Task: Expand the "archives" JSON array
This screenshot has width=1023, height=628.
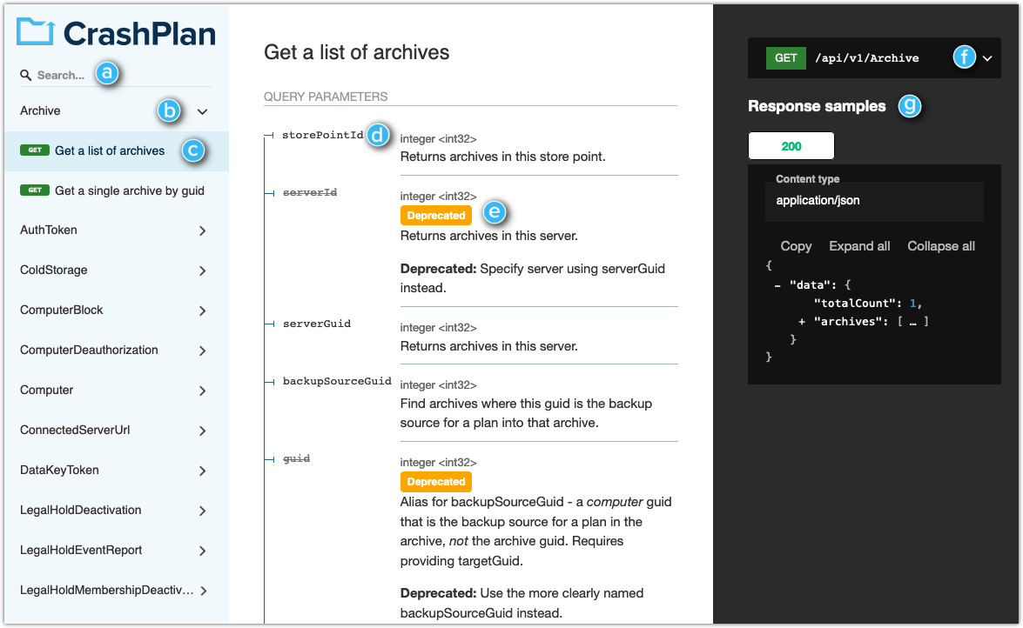Action: click(802, 322)
